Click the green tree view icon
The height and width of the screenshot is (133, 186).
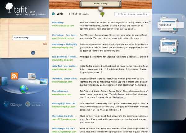[x=102, y=14]
